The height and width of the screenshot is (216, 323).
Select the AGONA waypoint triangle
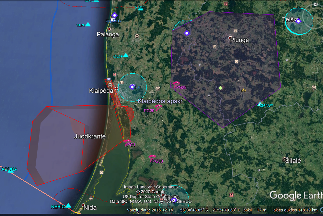pos(10,171)
